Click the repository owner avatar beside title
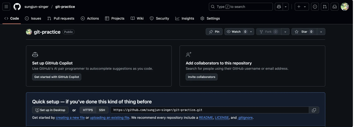The image size is (354, 127). (x=29, y=32)
